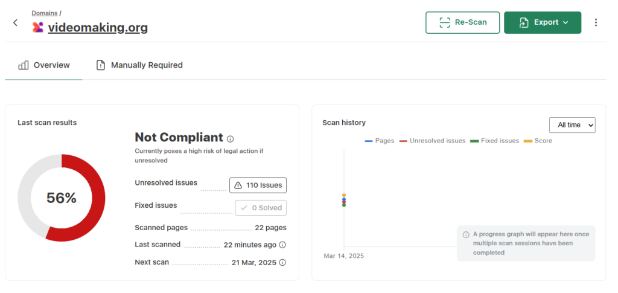
Task: Click the back arrow icon
Action: click(x=15, y=23)
